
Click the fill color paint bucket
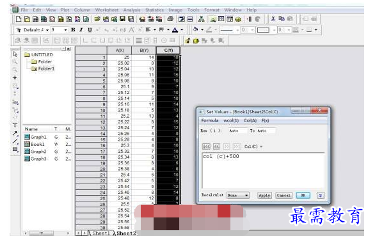point(195,29)
